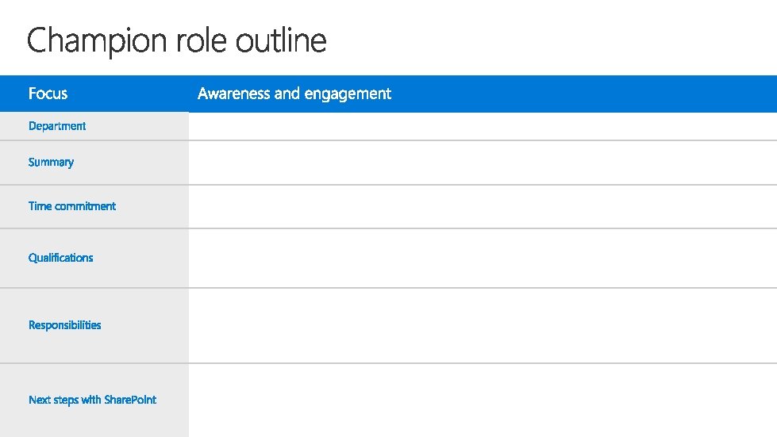Click the "Qualifications" row label
This screenshot has width=777, height=437.
pos(61,258)
